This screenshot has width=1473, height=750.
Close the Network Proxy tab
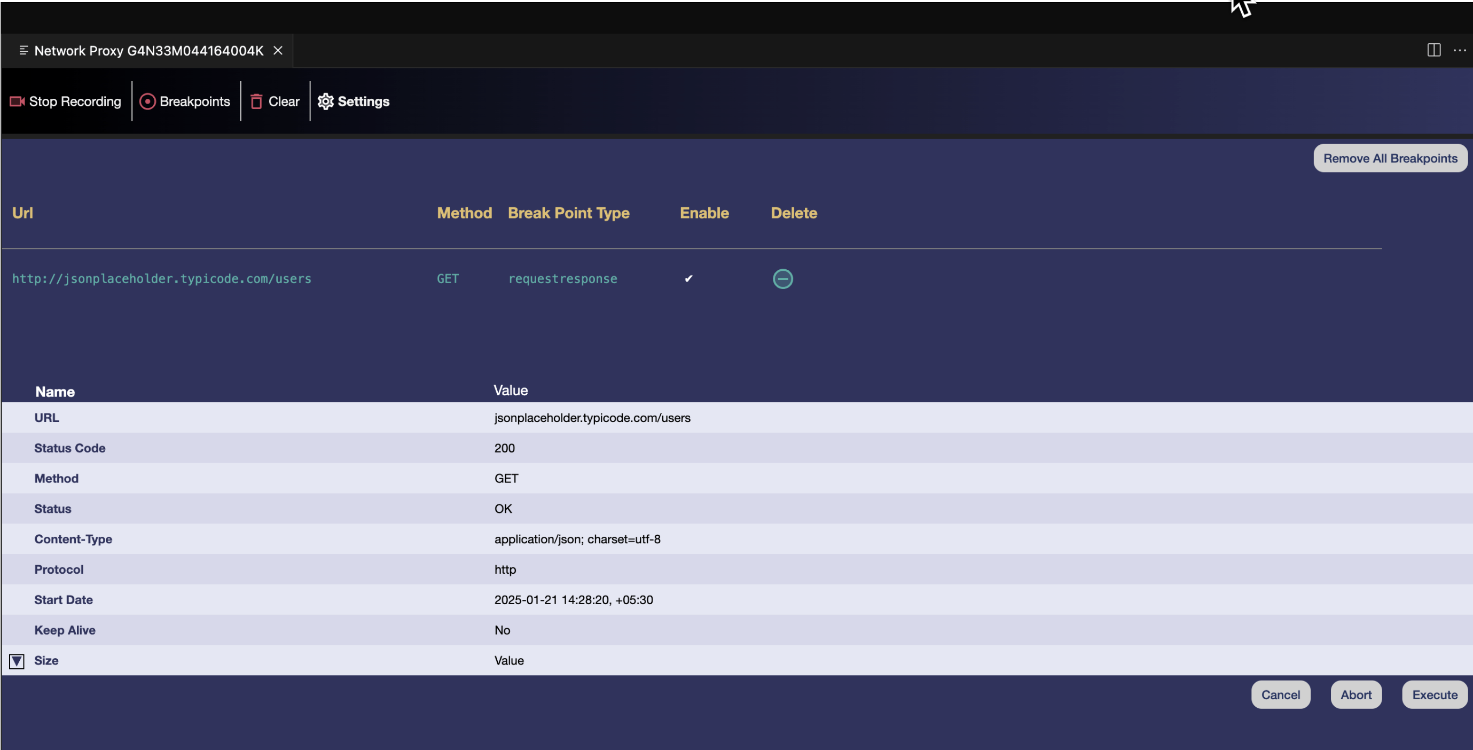coord(278,50)
